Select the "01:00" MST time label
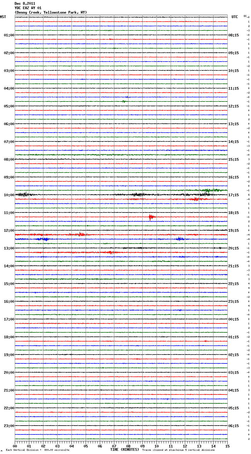The height and width of the screenshot is (454, 251). [9, 35]
